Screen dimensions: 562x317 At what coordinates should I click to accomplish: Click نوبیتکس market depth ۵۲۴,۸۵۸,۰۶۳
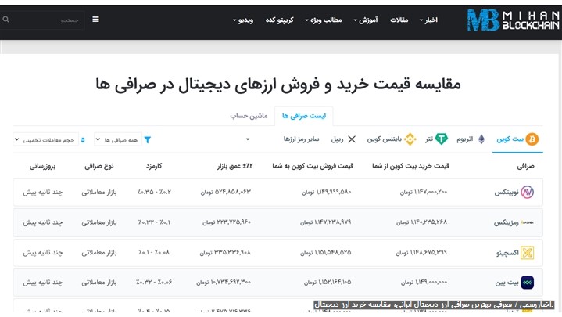click(x=226, y=192)
